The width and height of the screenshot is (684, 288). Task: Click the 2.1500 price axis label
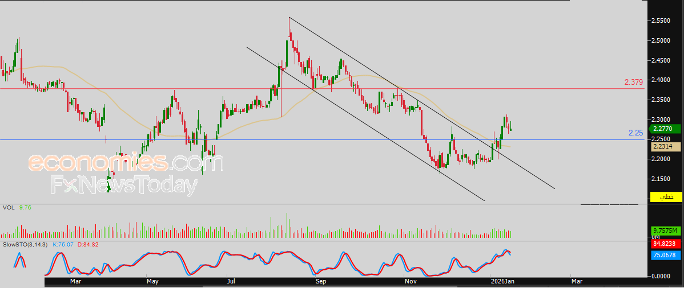point(661,178)
